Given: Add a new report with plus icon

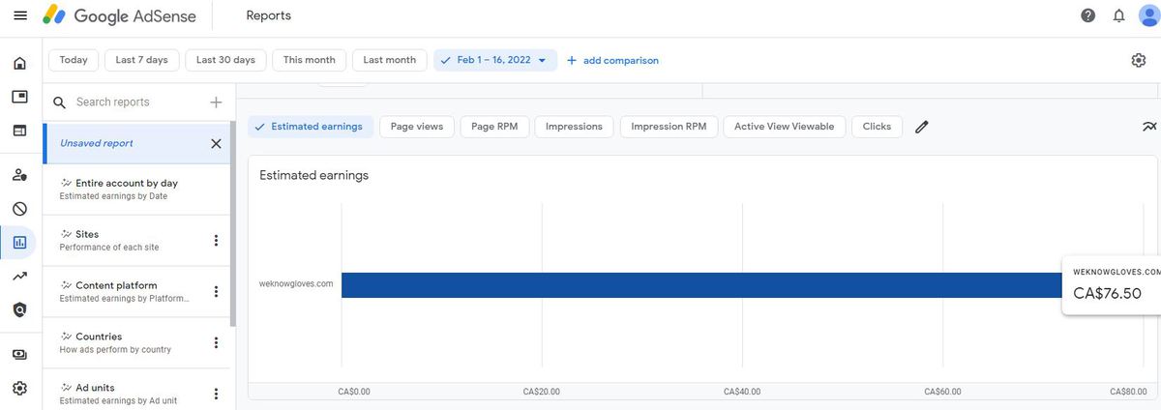Looking at the screenshot, I should pyautogui.click(x=216, y=102).
